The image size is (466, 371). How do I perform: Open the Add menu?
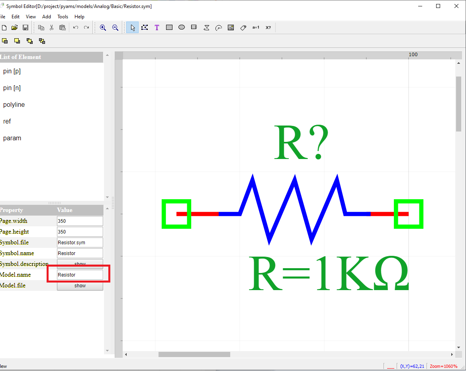point(46,17)
